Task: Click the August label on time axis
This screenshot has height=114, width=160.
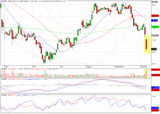Action: point(89,67)
